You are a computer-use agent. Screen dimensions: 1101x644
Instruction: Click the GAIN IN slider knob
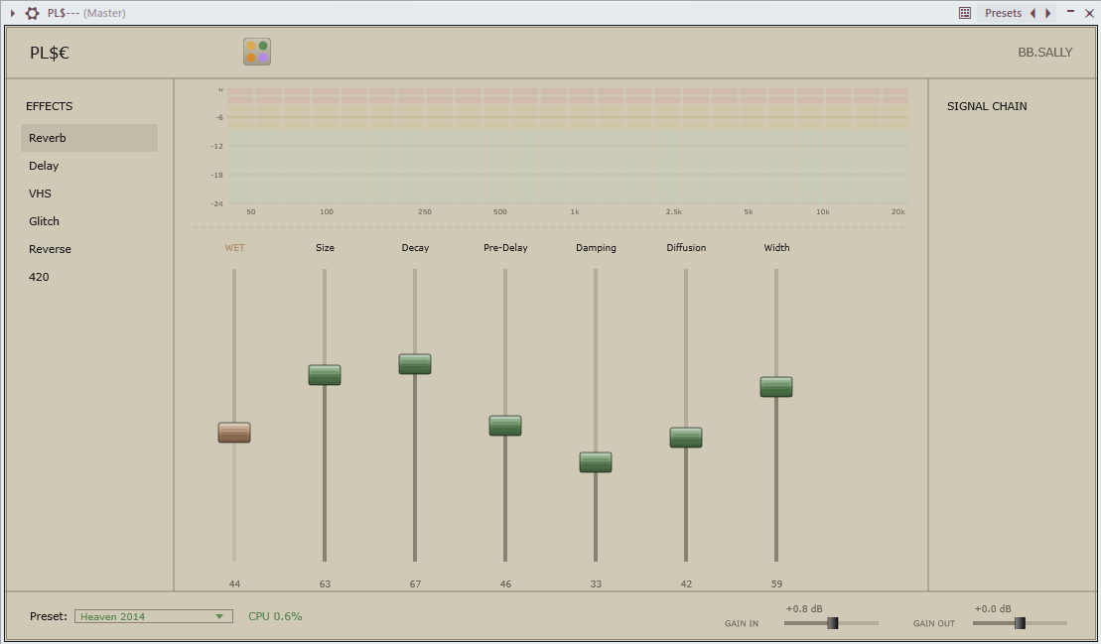(x=833, y=623)
